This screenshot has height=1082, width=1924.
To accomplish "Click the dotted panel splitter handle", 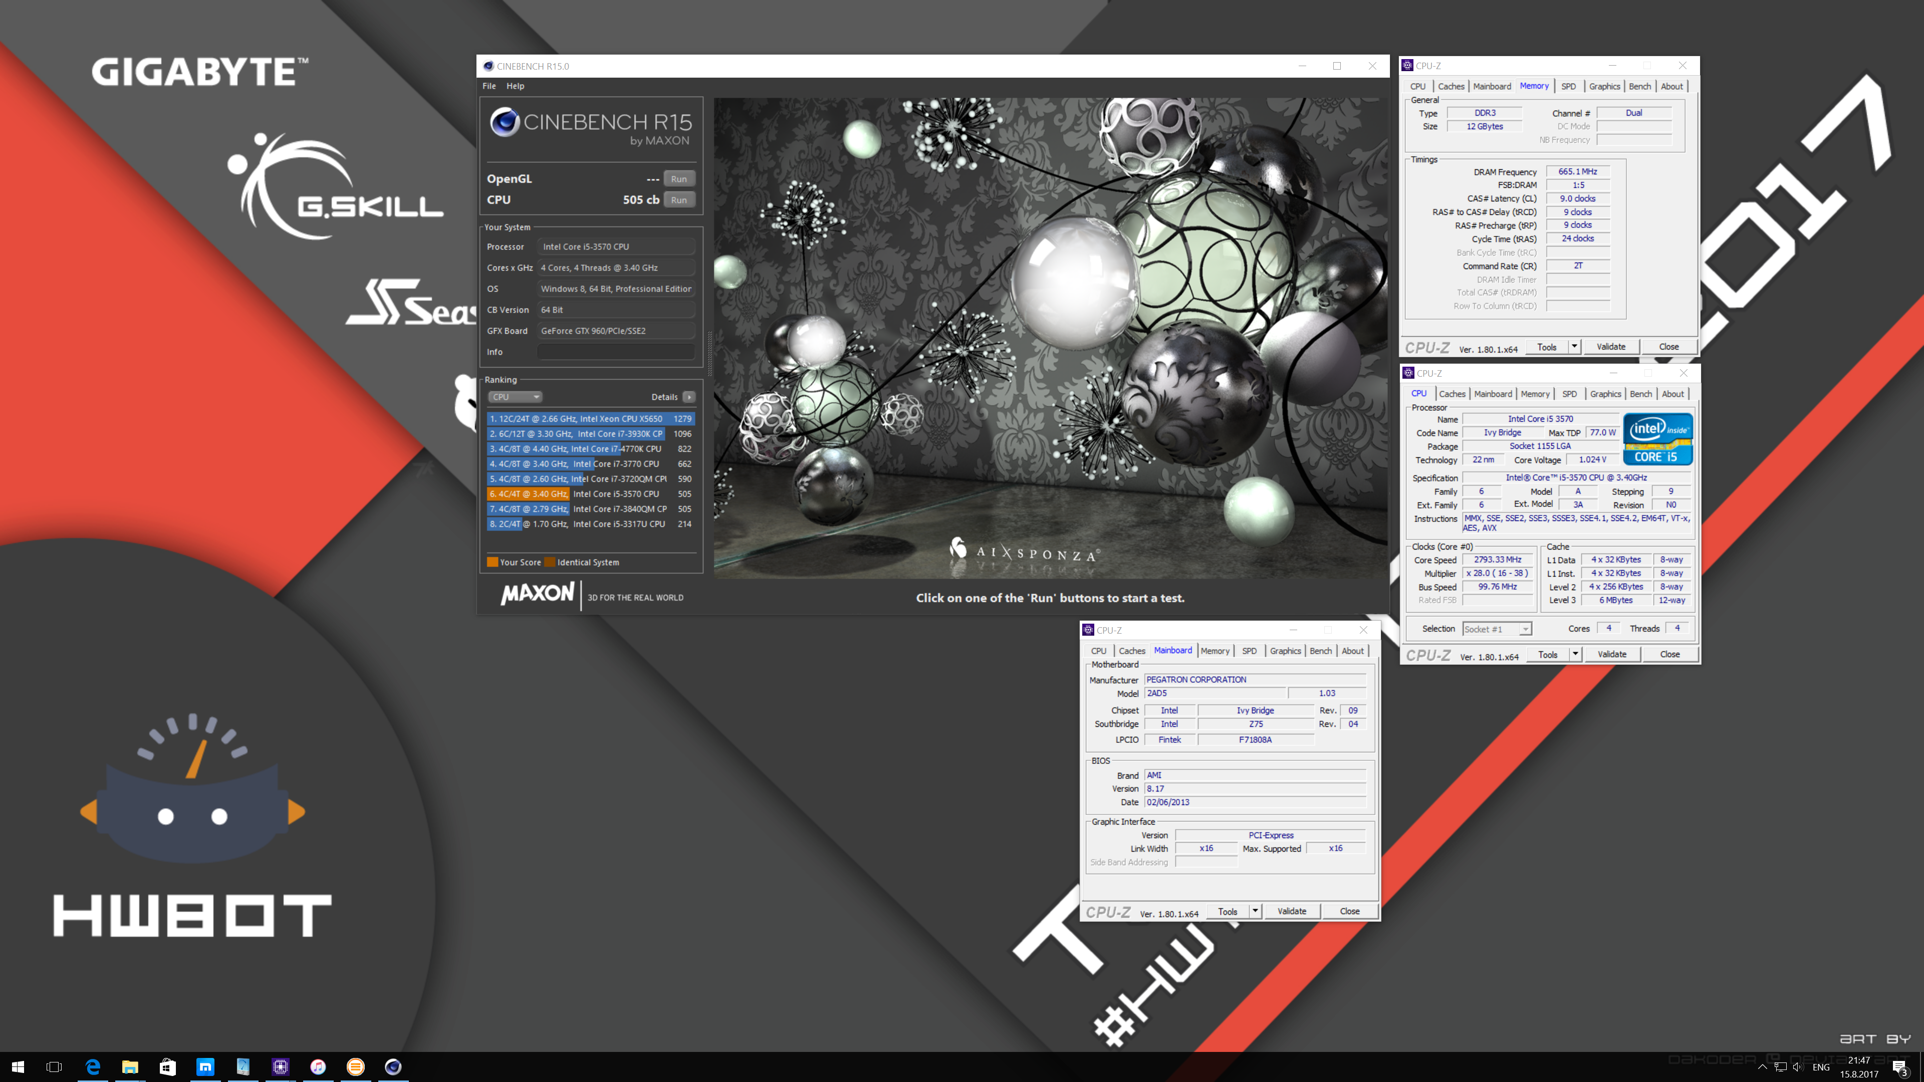I will click(709, 353).
